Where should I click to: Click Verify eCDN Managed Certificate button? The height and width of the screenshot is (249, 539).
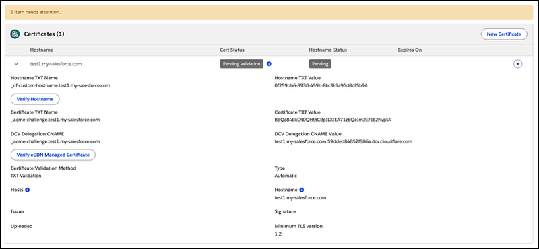coord(53,155)
